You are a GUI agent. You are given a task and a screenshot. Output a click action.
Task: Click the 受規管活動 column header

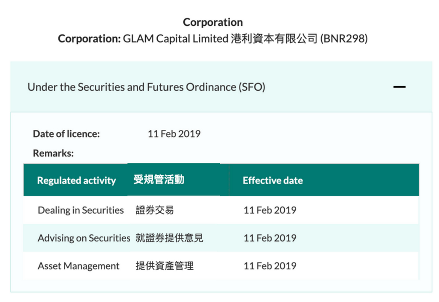[159, 180]
